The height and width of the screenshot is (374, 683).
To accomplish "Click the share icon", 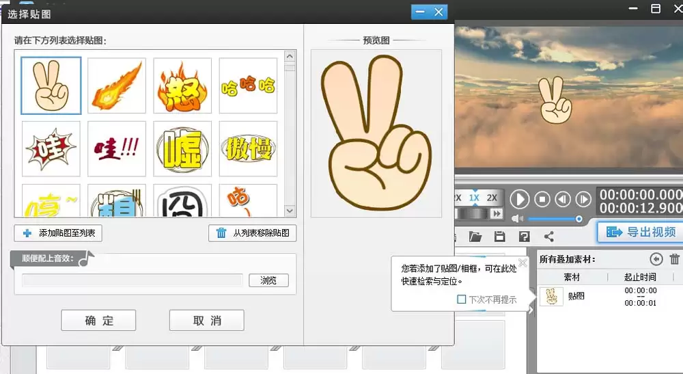I will [549, 237].
